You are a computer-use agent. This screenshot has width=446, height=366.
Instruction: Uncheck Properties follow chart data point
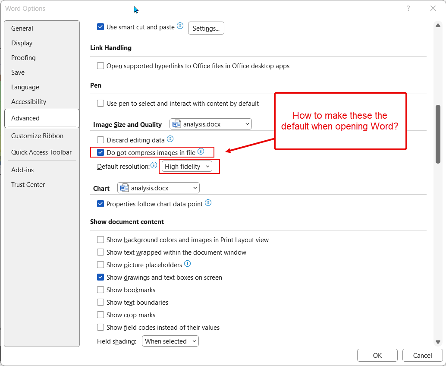(x=101, y=204)
